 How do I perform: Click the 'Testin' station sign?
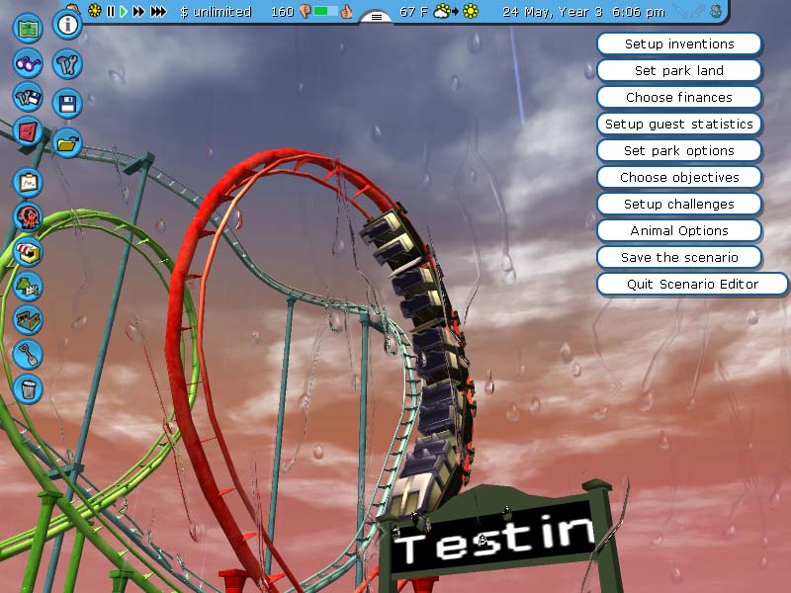(493, 541)
